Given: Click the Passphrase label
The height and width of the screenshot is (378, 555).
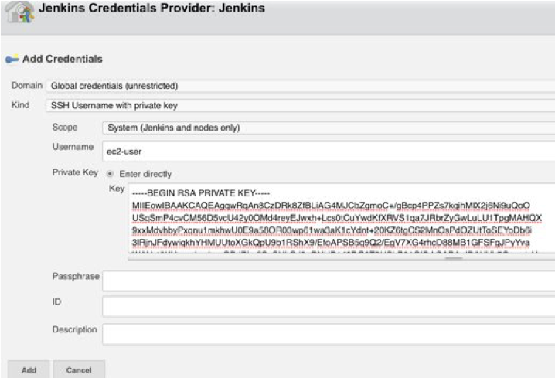Looking at the screenshot, I should (76, 277).
